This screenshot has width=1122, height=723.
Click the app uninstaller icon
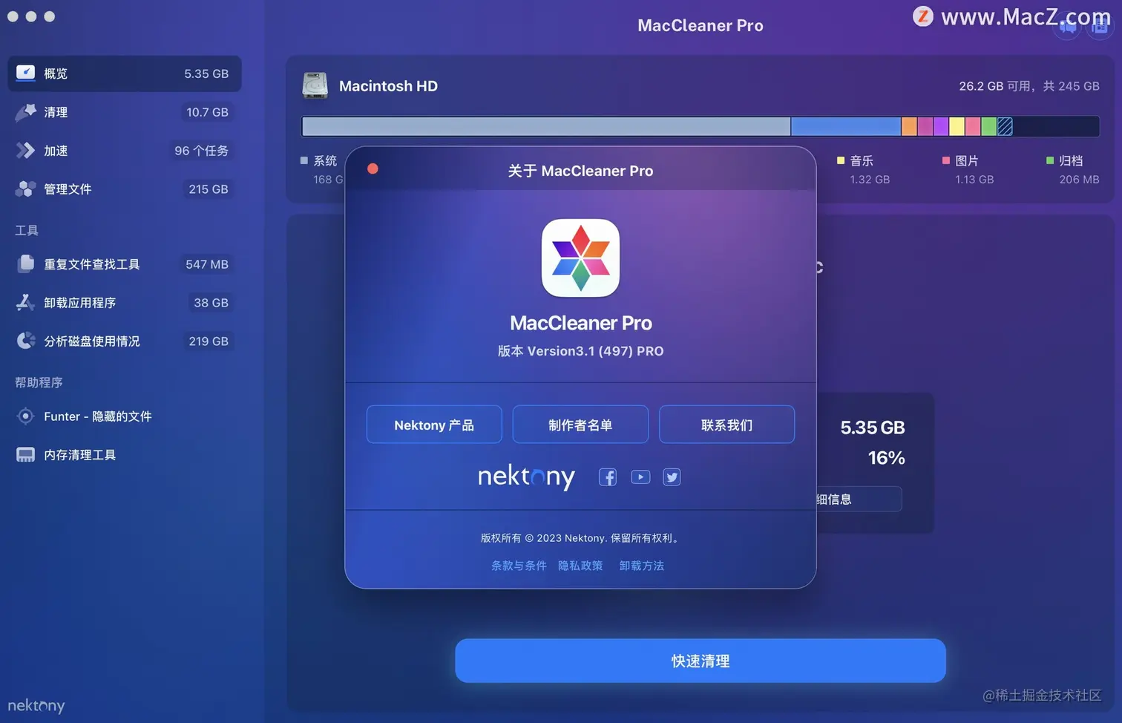25,302
